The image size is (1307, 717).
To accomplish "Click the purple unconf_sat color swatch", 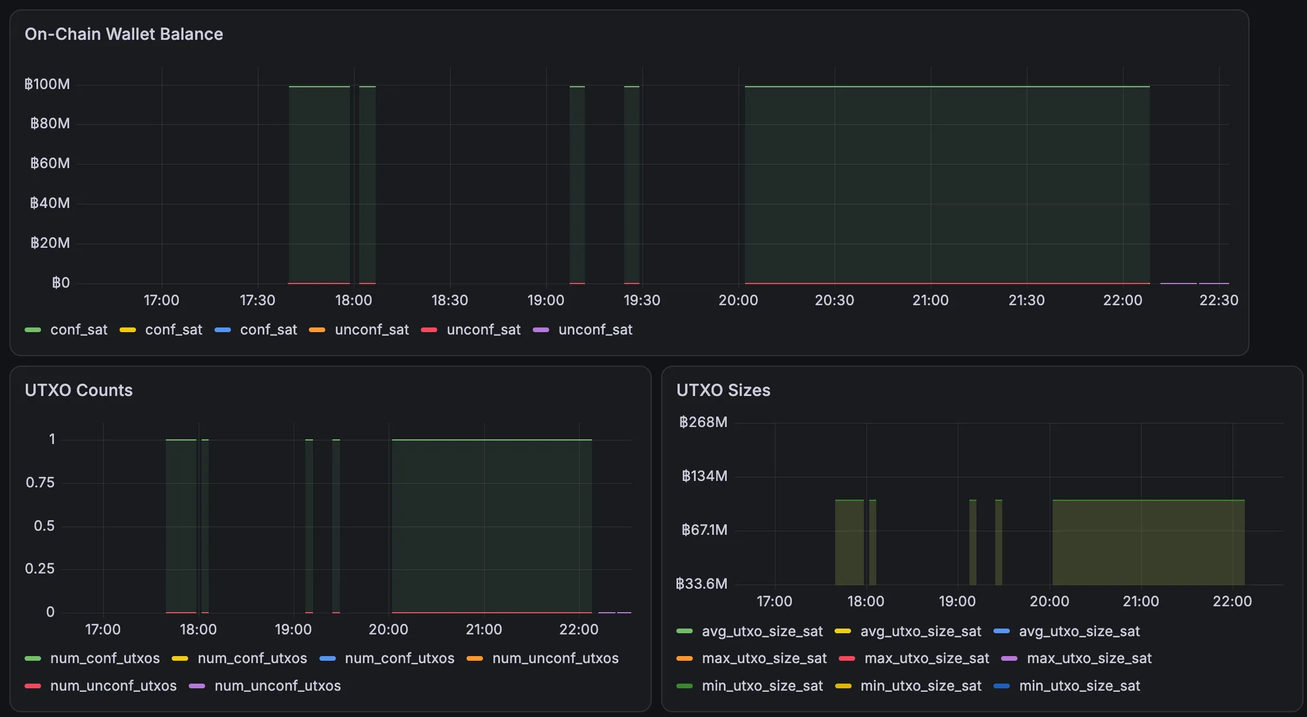I will [x=541, y=330].
